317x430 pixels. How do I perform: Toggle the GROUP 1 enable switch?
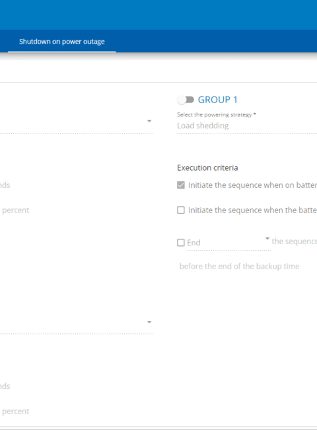[x=186, y=100]
